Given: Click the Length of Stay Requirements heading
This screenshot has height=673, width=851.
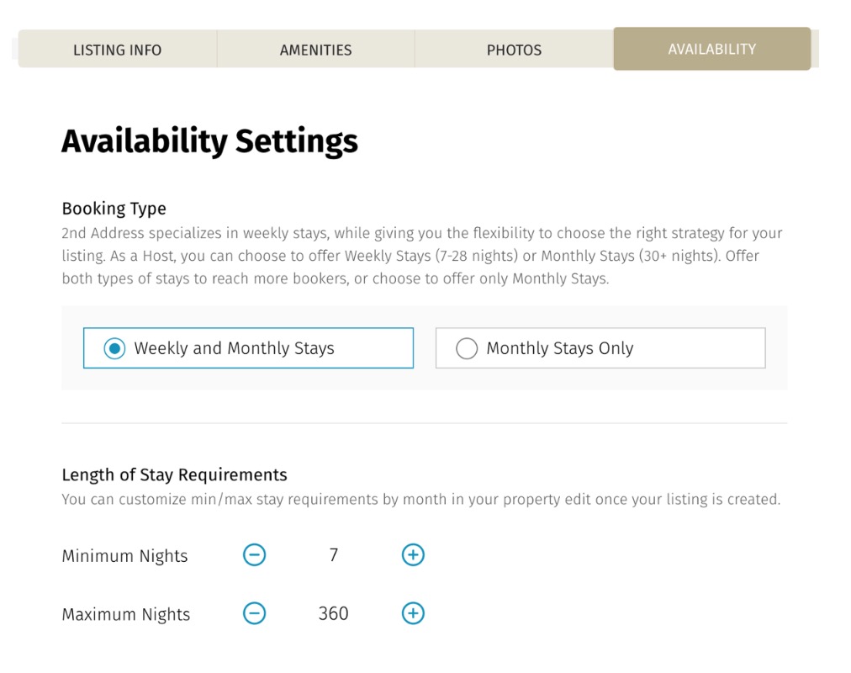Looking at the screenshot, I should [x=174, y=474].
